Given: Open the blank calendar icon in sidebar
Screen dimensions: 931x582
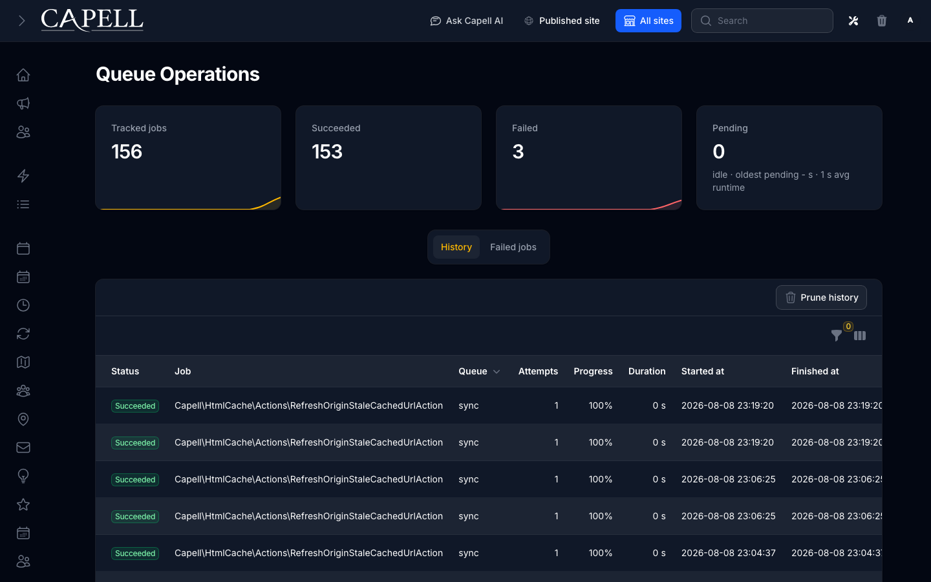Looking at the screenshot, I should coord(23,248).
